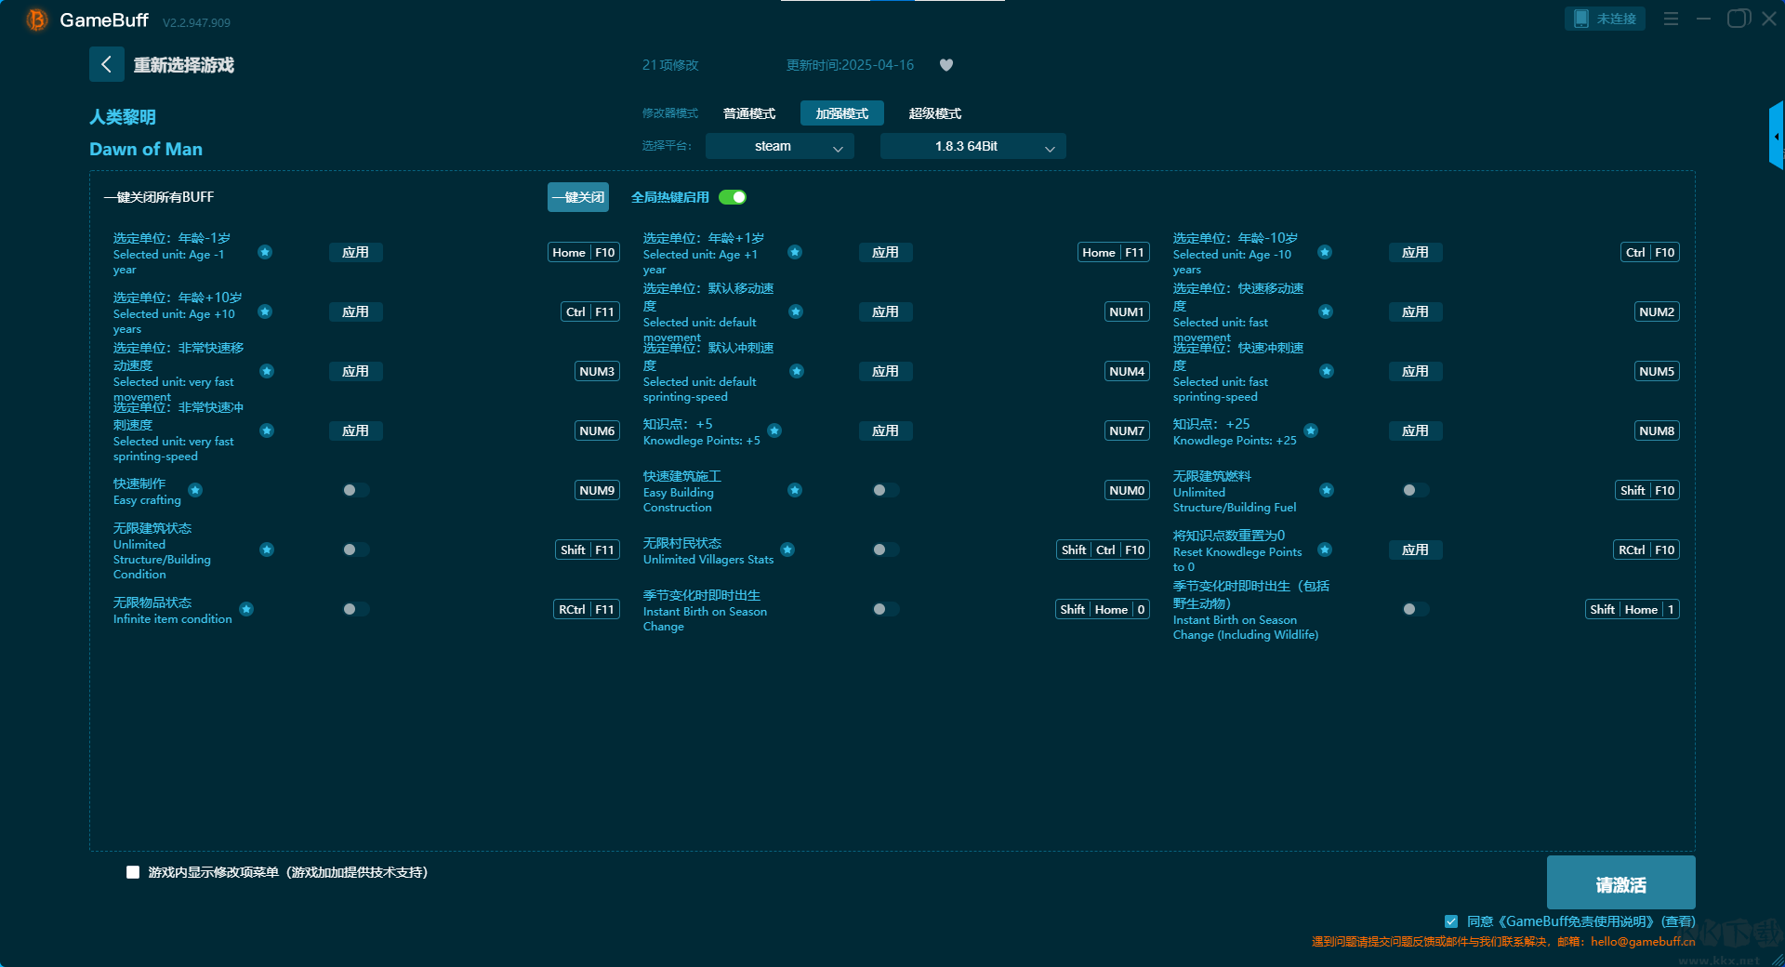The image size is (1785, 967).
Task: Check show in-game trainer menu checkbox
Action: (133, 872)
